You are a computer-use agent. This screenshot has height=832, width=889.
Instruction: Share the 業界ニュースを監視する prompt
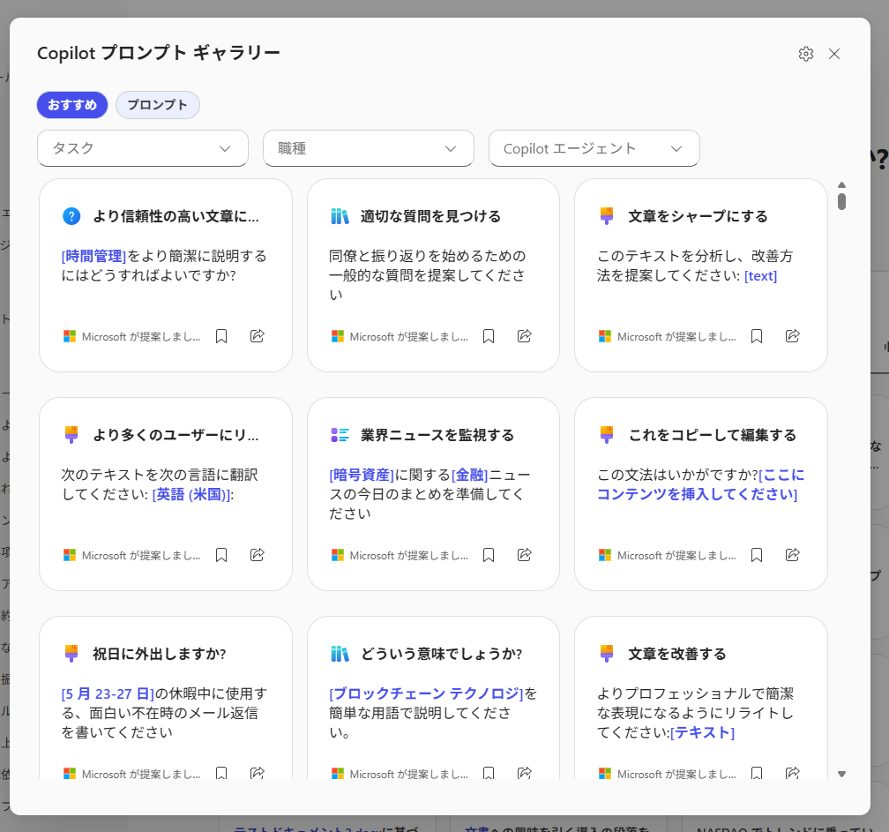[524, 555]
